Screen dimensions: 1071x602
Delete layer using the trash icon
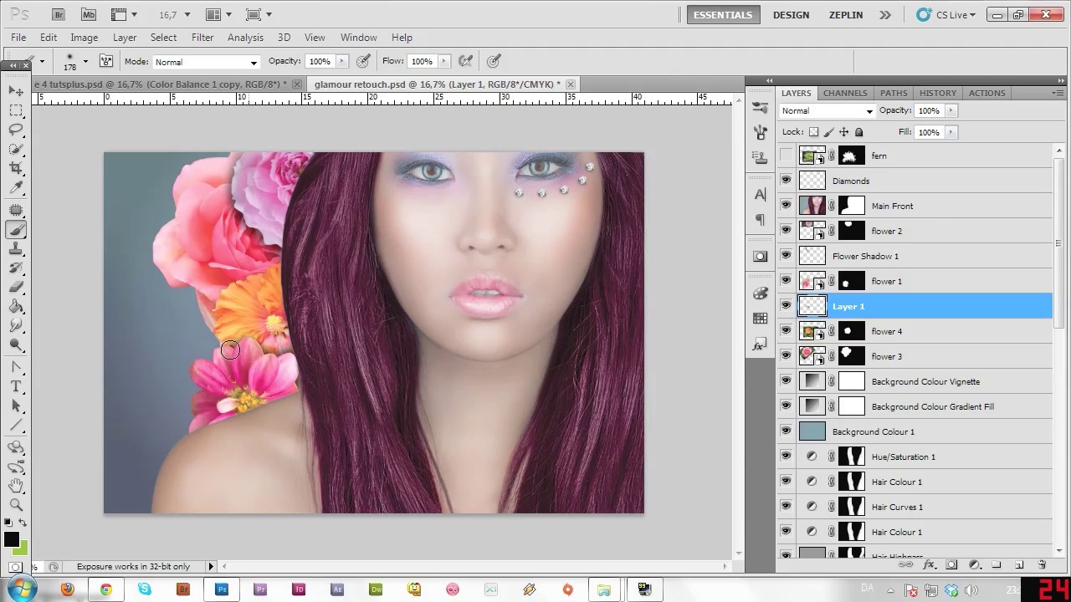pyautogui.click(x=1042, y=565)
